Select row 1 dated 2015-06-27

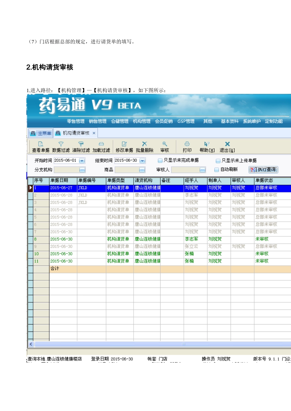point(159,188)
